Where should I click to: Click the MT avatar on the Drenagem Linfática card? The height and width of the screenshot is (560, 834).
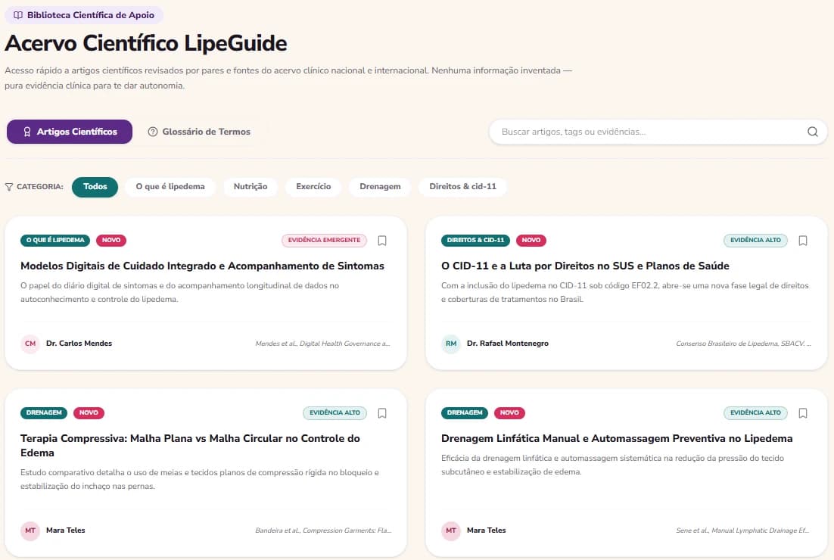point(451,530)
